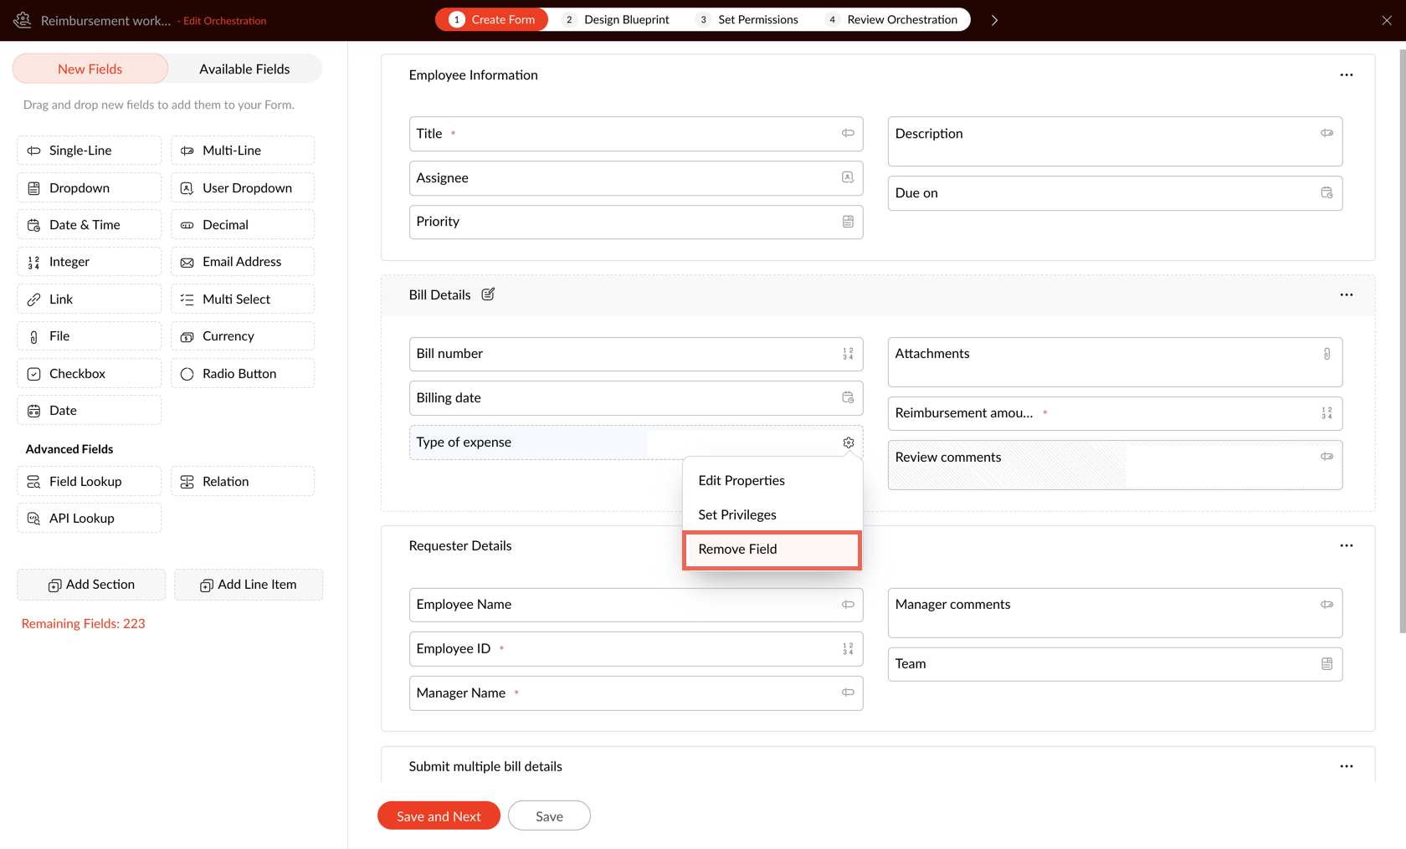1406x849 pixels.
Task: Click the list icon in Priority field
Action: (848, 222)
